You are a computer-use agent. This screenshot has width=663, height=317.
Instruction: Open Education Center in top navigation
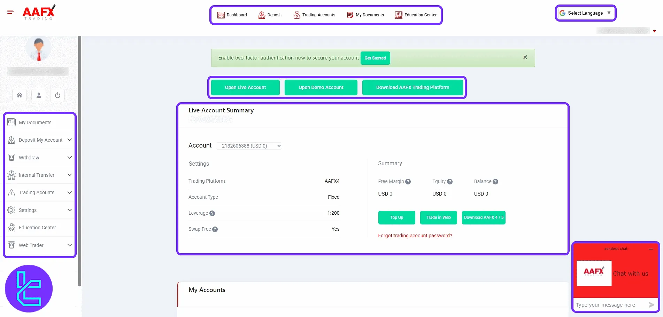[x=416, y=15]
